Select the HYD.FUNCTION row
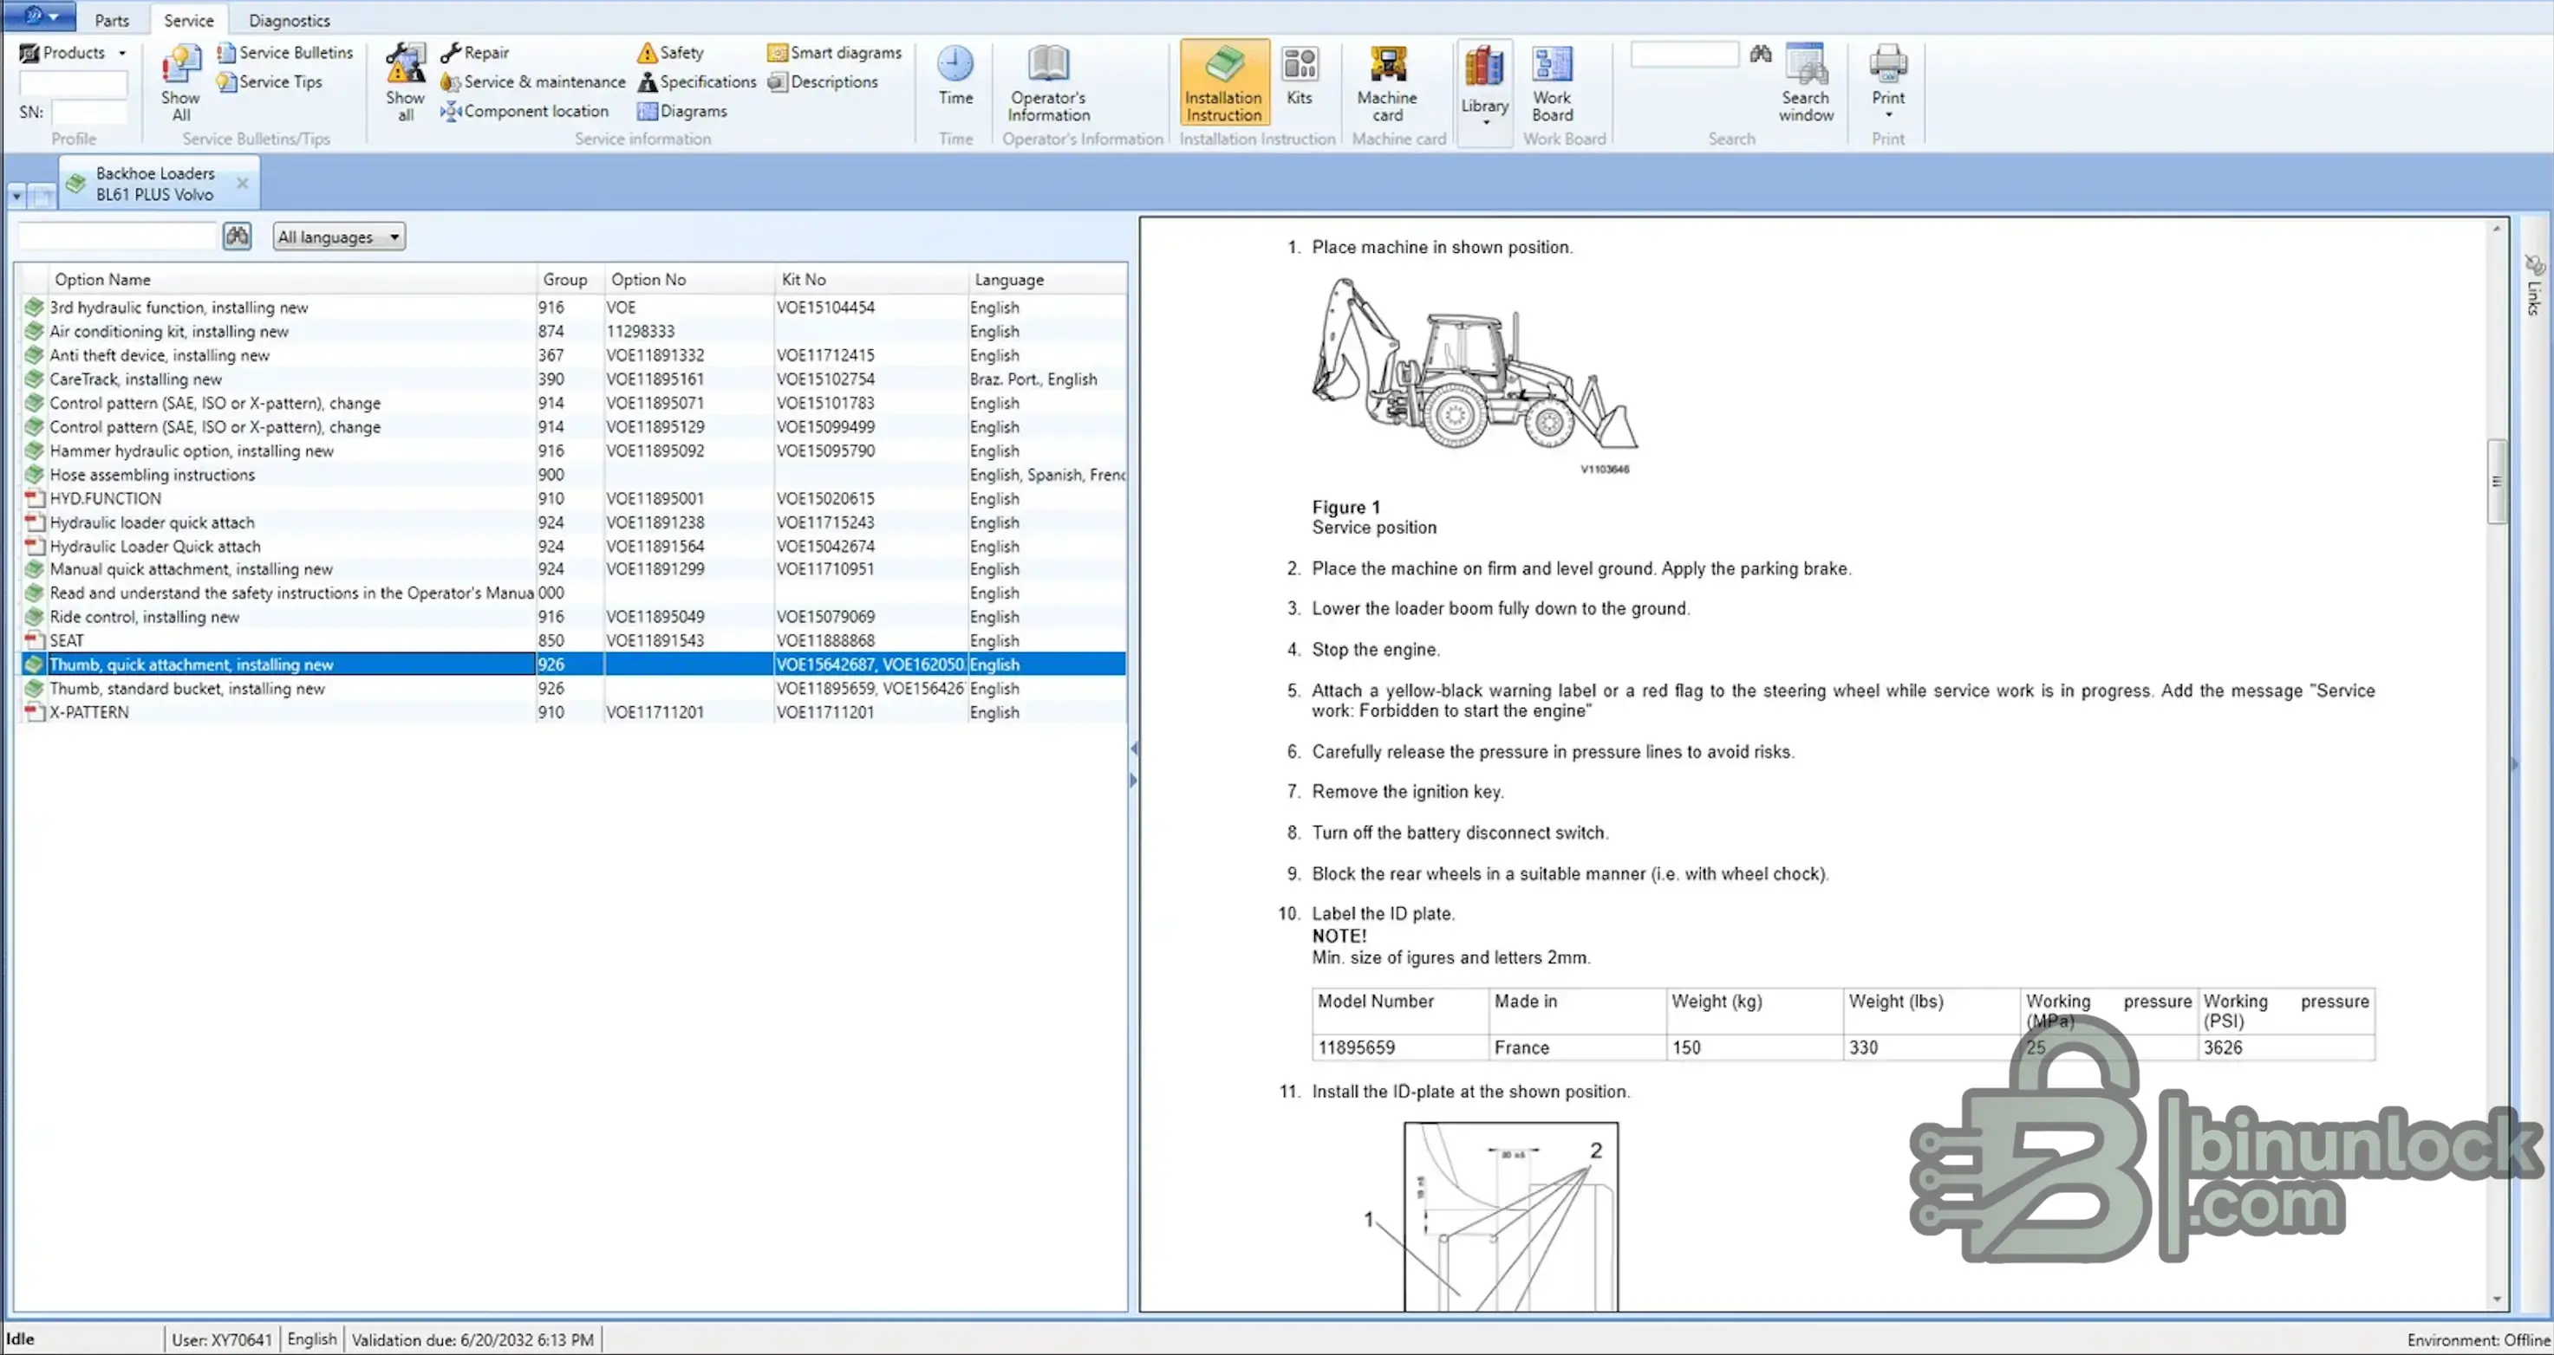 coord(573,498)
